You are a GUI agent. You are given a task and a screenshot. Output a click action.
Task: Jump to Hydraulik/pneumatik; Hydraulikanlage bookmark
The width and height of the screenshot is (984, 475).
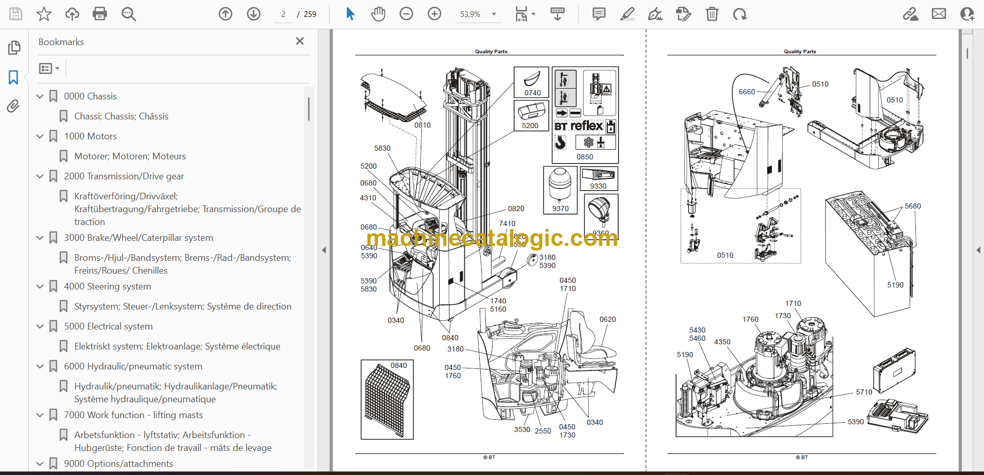pos(176,393)
